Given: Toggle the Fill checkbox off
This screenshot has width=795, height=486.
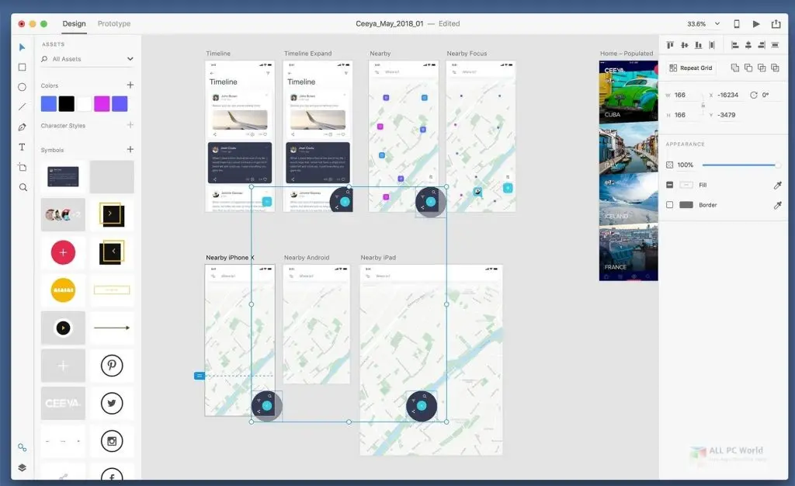Looking at the screenshot, I should pyautogui.click(x=671, y=185).
